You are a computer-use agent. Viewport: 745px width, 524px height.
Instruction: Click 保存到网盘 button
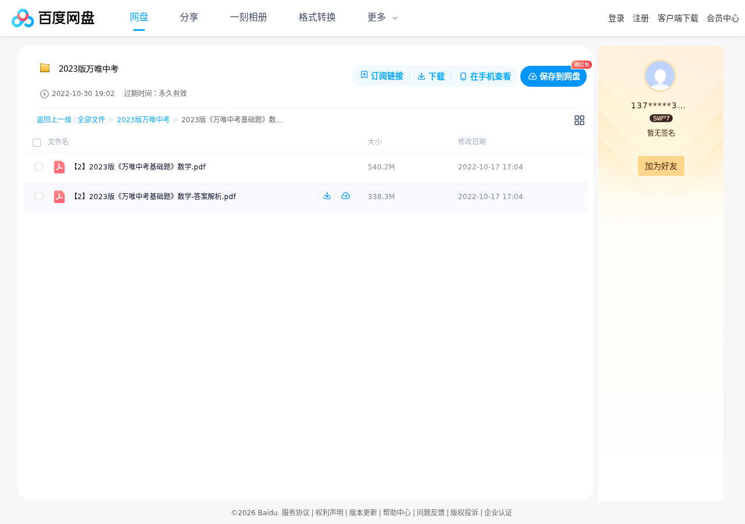tap(554, 76)
